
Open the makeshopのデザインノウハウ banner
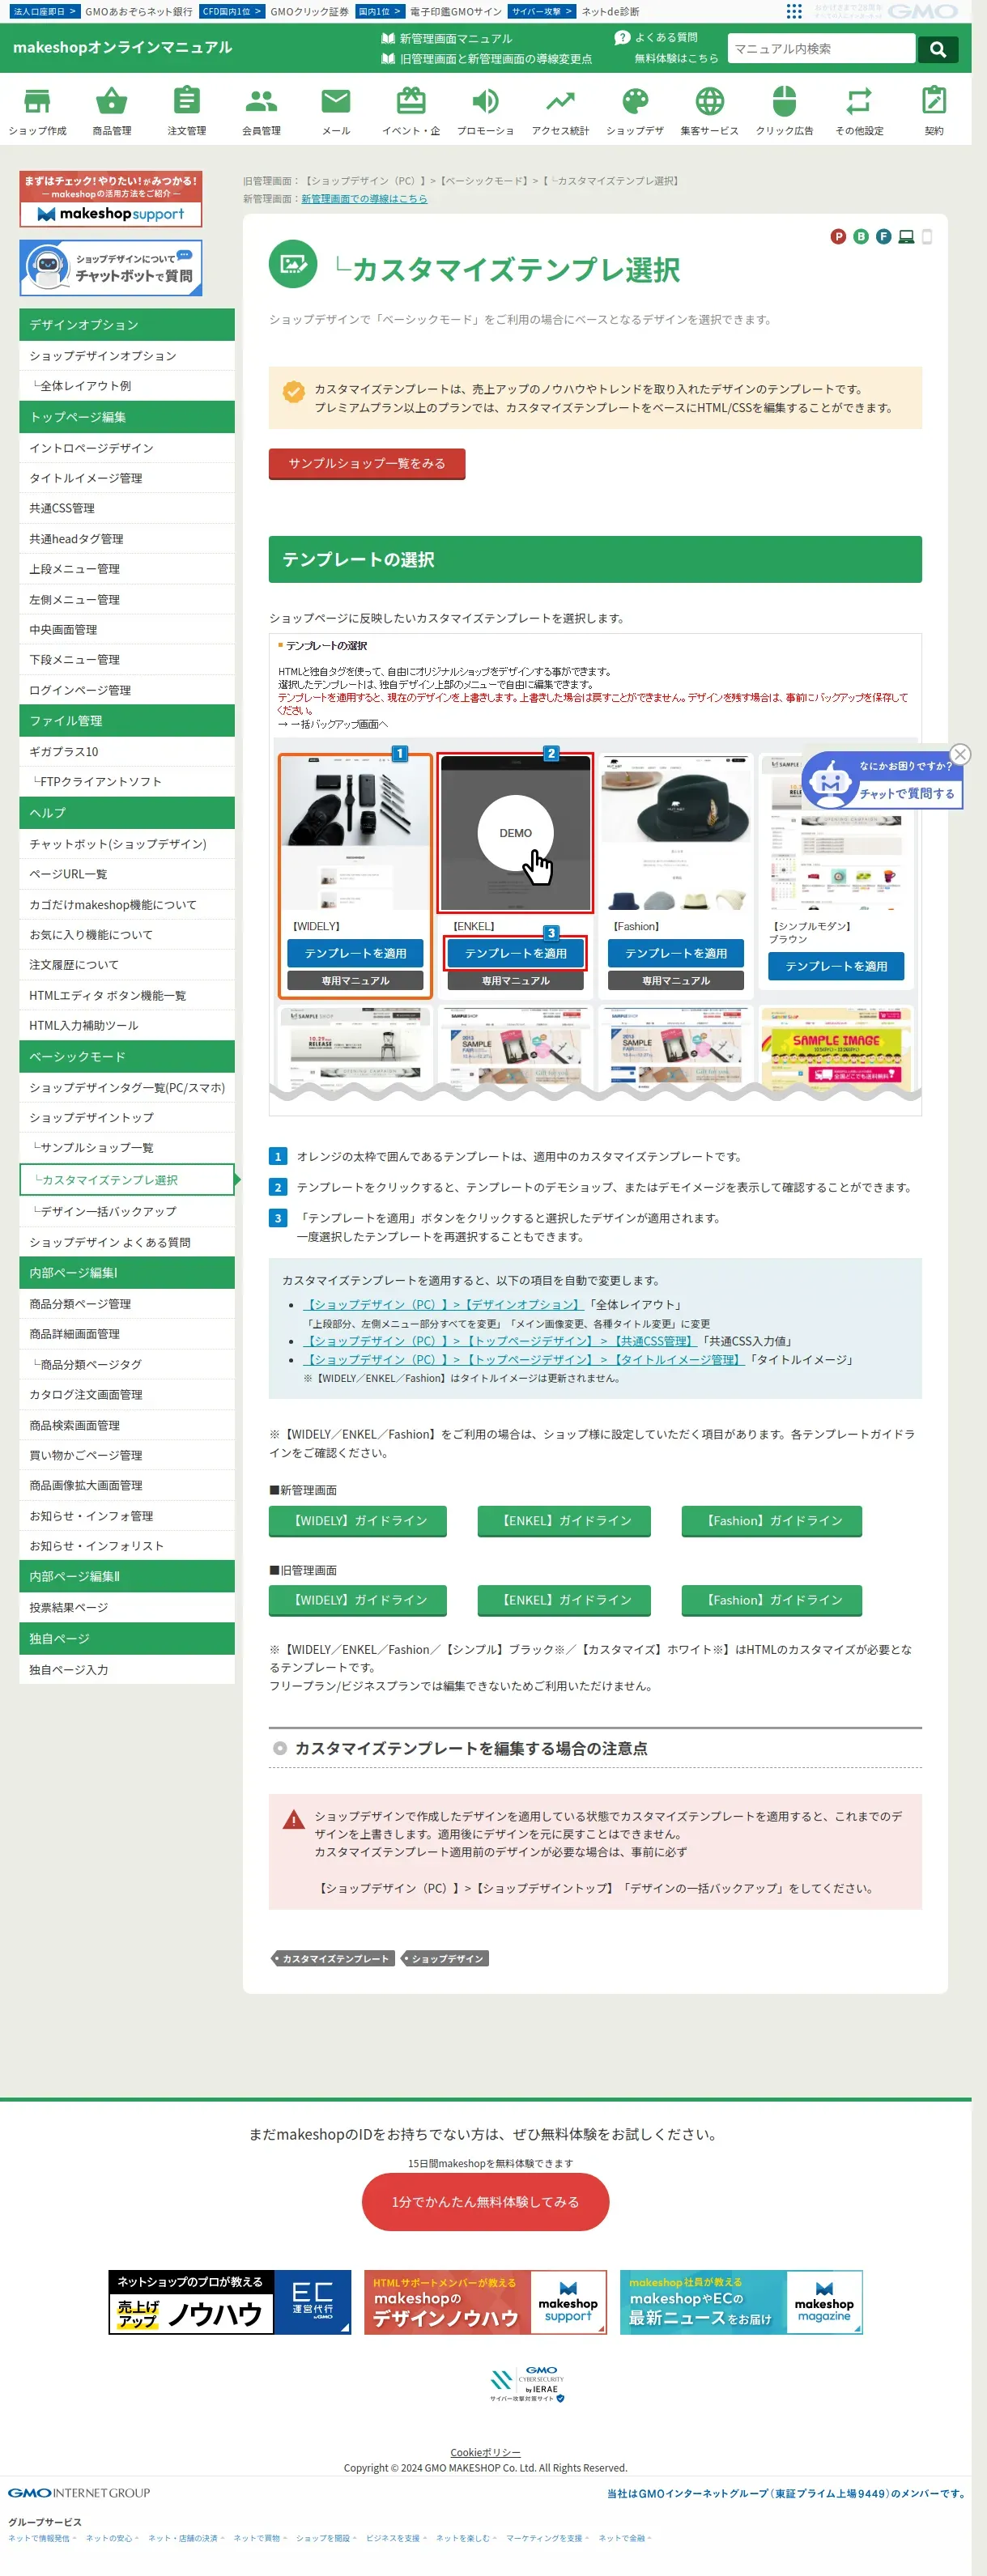click(485, 2302)
